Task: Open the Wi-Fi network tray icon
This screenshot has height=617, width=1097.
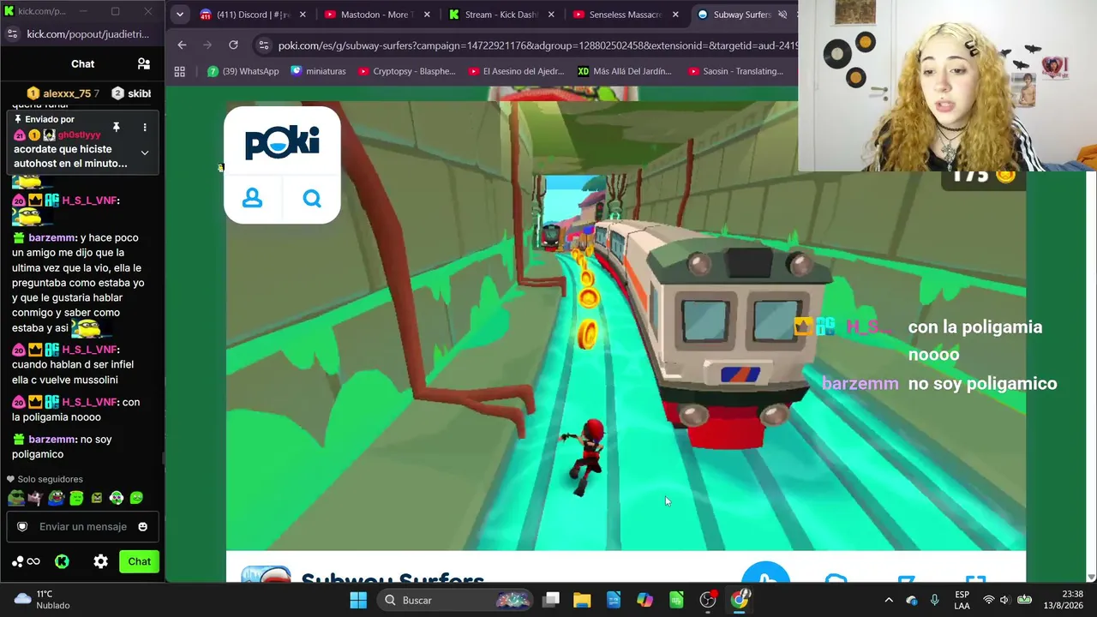Action: point(989,600)
